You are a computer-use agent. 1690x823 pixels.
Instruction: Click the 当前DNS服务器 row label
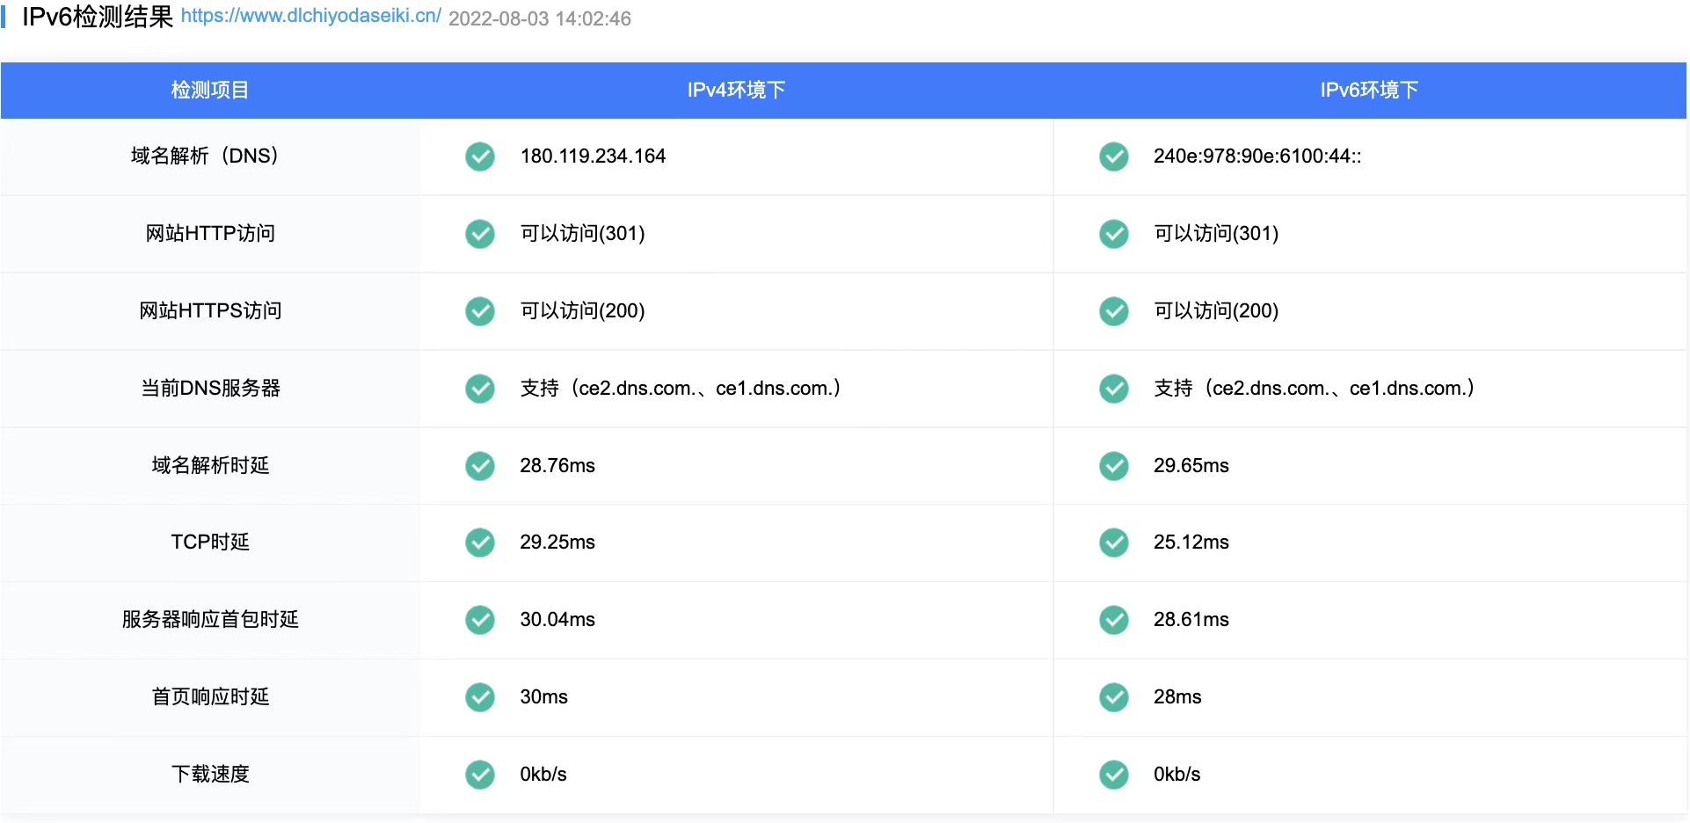pos(210,389)
